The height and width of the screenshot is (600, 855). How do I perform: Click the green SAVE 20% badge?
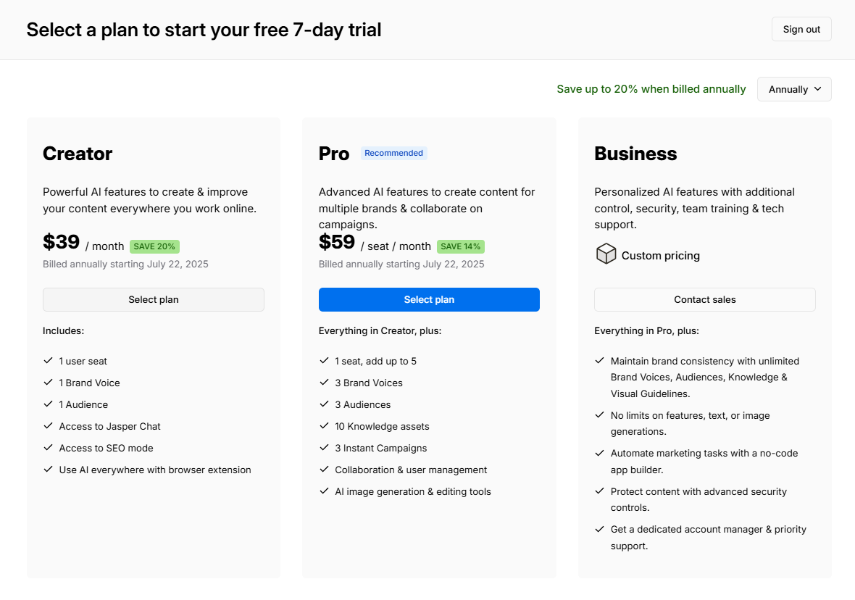[x=154, y=246]
